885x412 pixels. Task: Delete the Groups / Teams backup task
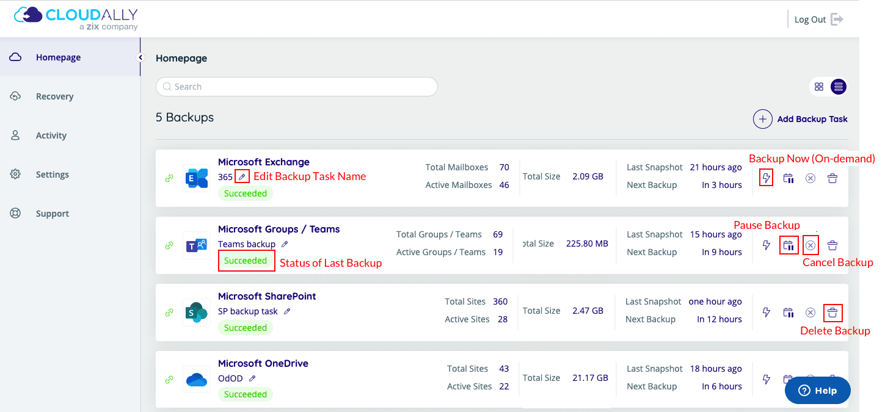[x=832, y=245]
